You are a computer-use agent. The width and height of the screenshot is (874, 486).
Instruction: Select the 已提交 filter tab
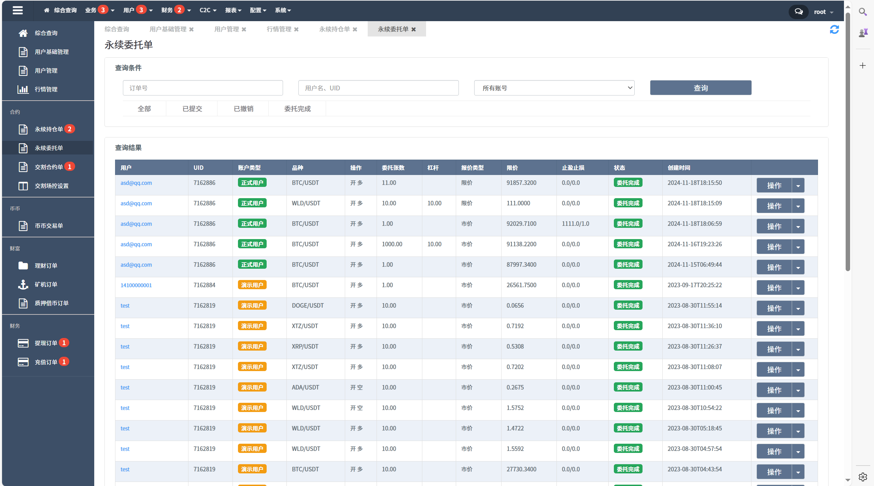click(x=193, y=109)
